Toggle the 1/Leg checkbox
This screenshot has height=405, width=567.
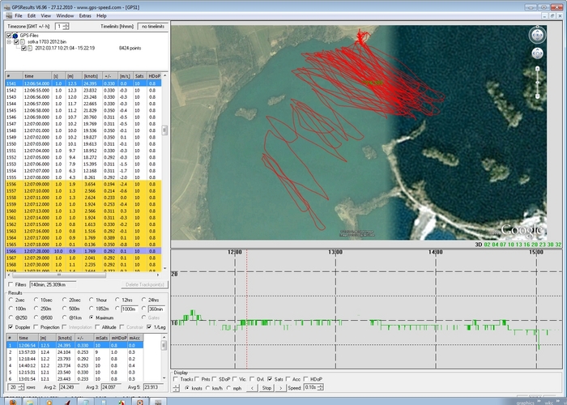pos(149,327)
